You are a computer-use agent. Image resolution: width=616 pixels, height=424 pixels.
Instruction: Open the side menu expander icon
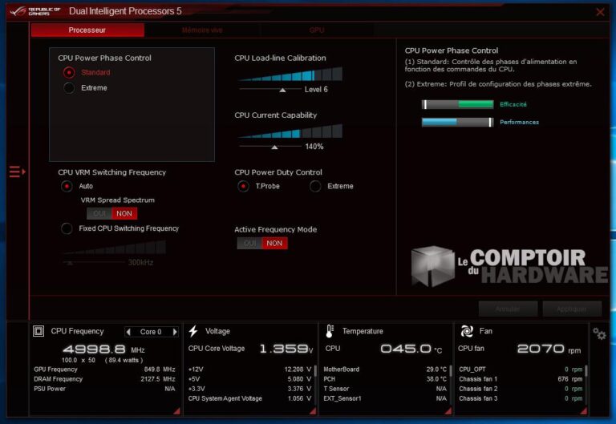tap(18, 172)
